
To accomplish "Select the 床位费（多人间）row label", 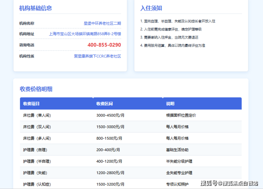I will [37, 138].
